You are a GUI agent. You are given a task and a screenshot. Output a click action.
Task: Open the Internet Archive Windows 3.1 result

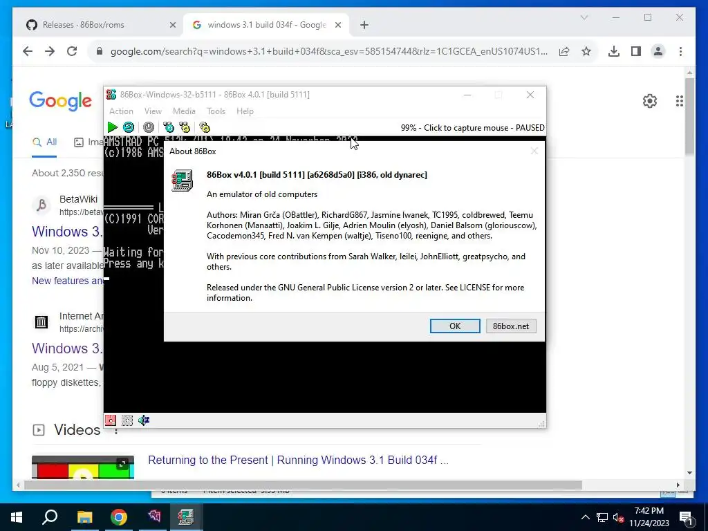pos(67,348)
